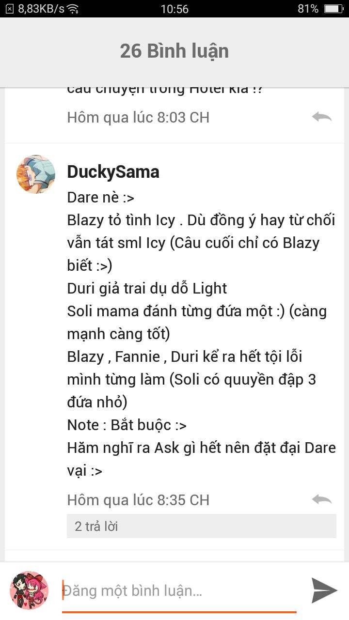Screen dimensions: 349x620
Task: Expand the "2 trả lời" replies
Action: coord(202,526)
